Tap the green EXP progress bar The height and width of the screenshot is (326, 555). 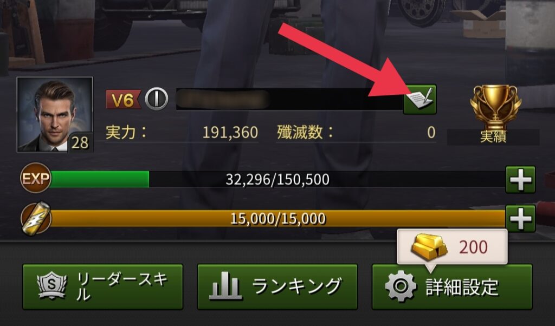277,179
